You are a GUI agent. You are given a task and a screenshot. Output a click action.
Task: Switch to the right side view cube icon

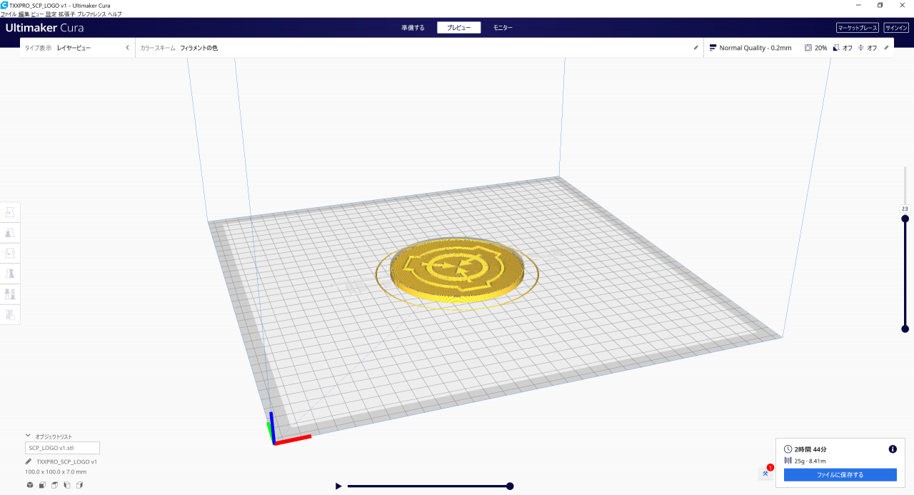[x=79, y=485]
